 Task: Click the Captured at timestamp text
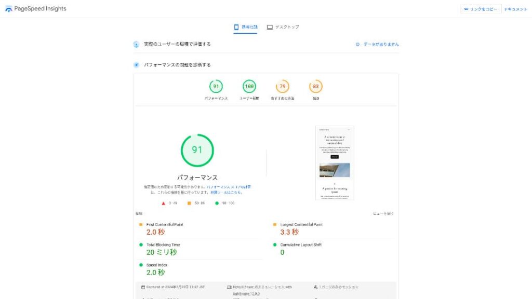coord(176,287)
